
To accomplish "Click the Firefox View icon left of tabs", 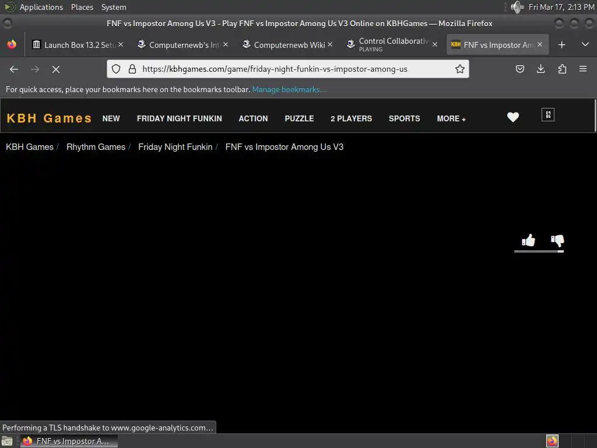I will pos(12,44).
